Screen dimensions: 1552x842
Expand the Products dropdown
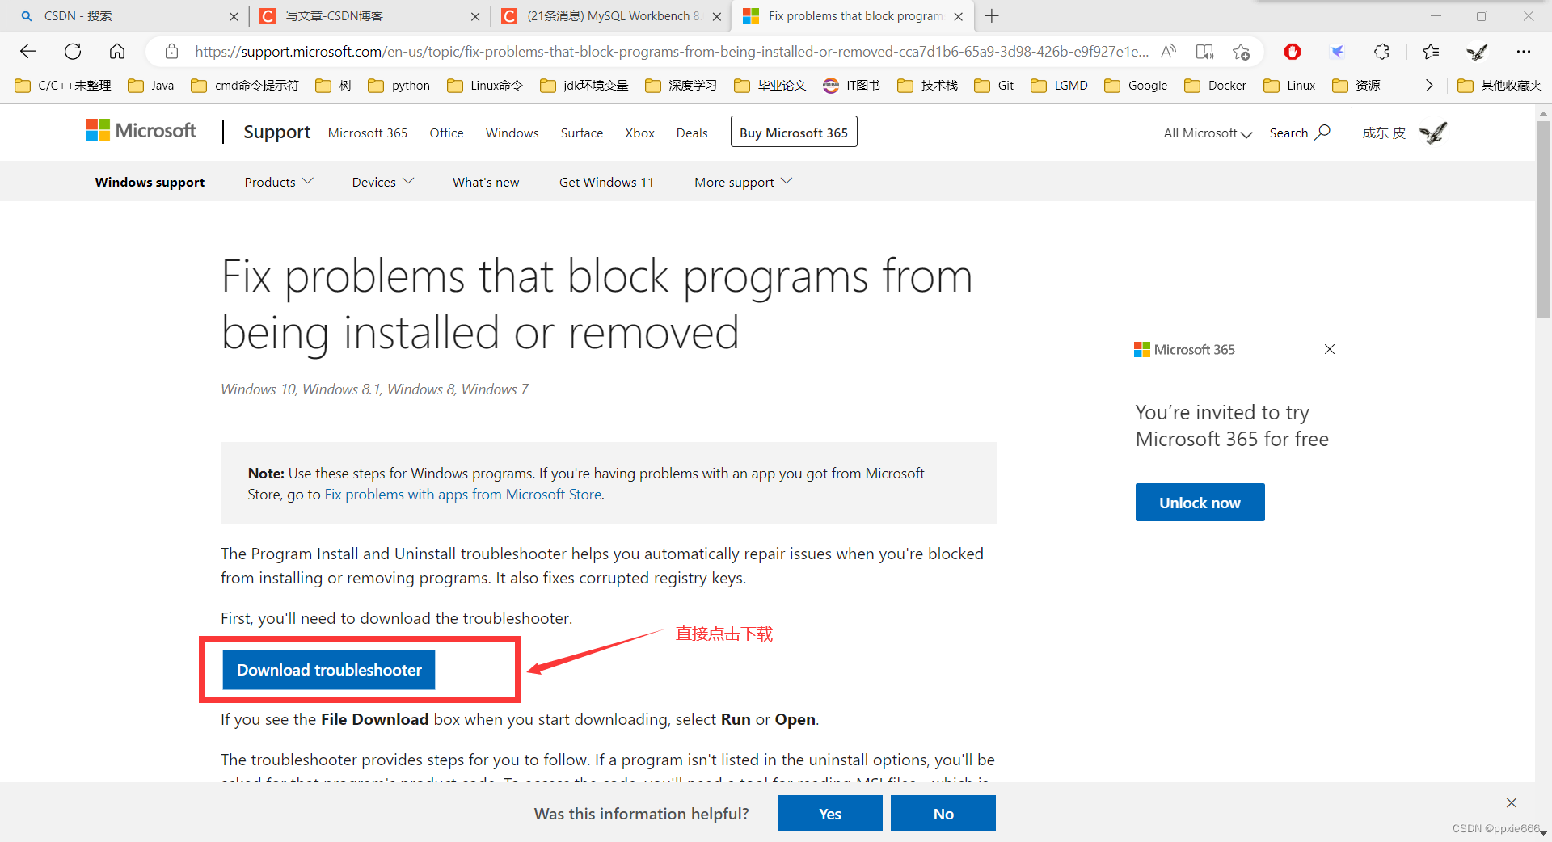point(279,182)
